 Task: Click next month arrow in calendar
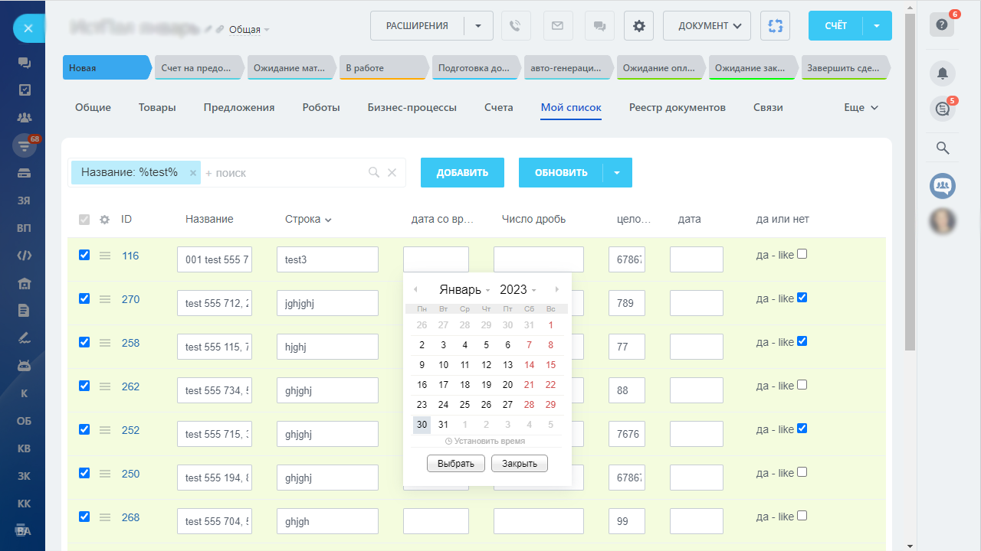[x=557, y=290]
